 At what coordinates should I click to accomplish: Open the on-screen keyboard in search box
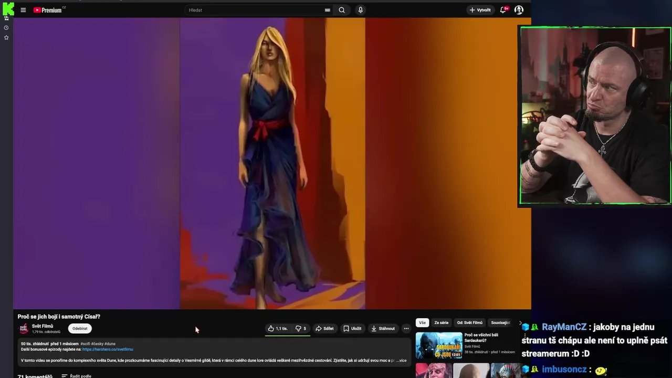[327, 10]
